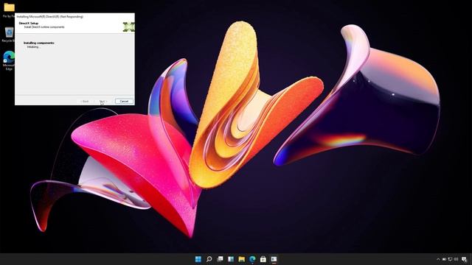
Task: Cancel the DirectX Setup installation
Action: pyautogui.click(x=124, y=102)
